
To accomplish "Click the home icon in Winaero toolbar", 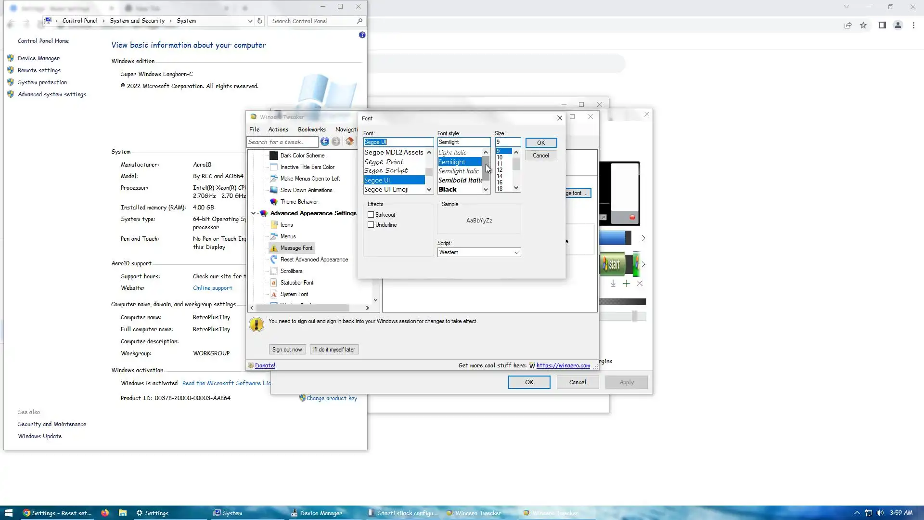I will point(349,142).
